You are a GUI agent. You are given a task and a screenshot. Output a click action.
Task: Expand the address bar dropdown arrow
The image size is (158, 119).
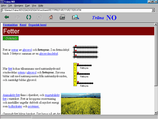[153, 10]
